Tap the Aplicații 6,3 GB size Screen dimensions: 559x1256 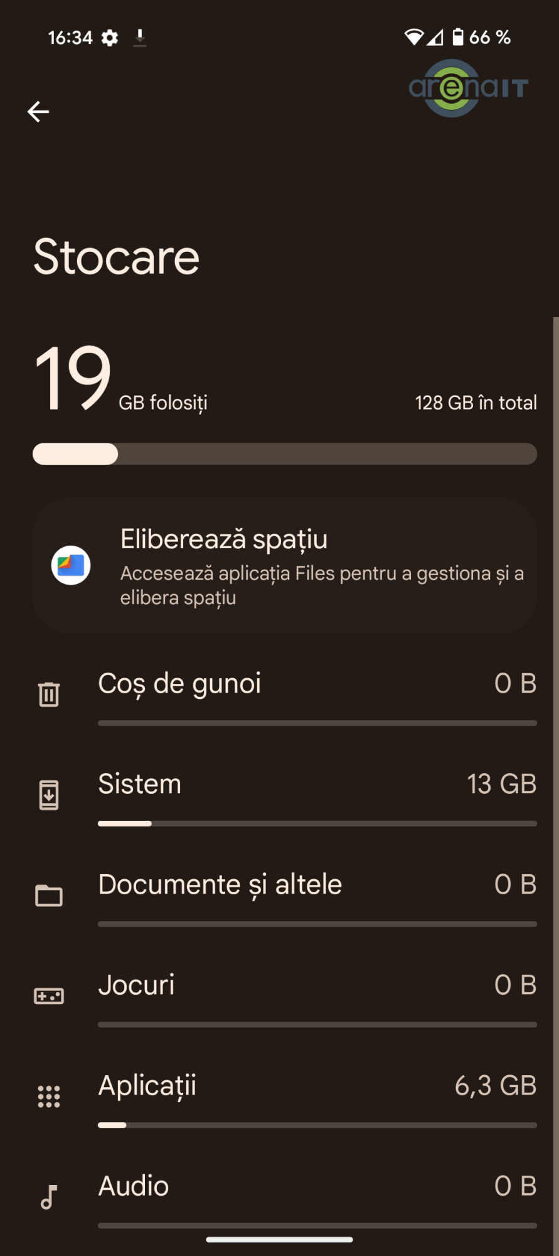(496, 1085)
